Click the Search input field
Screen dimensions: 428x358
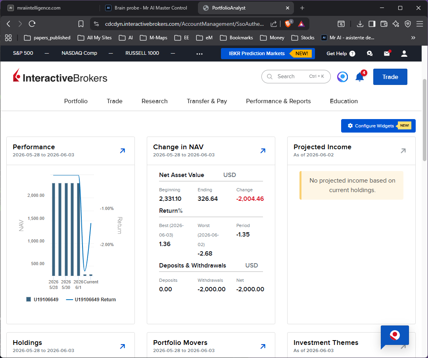tap(296, 77)
